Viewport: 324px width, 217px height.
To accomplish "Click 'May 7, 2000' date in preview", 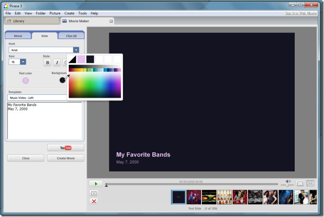I will pyautogui.click(x=127, y=162).
